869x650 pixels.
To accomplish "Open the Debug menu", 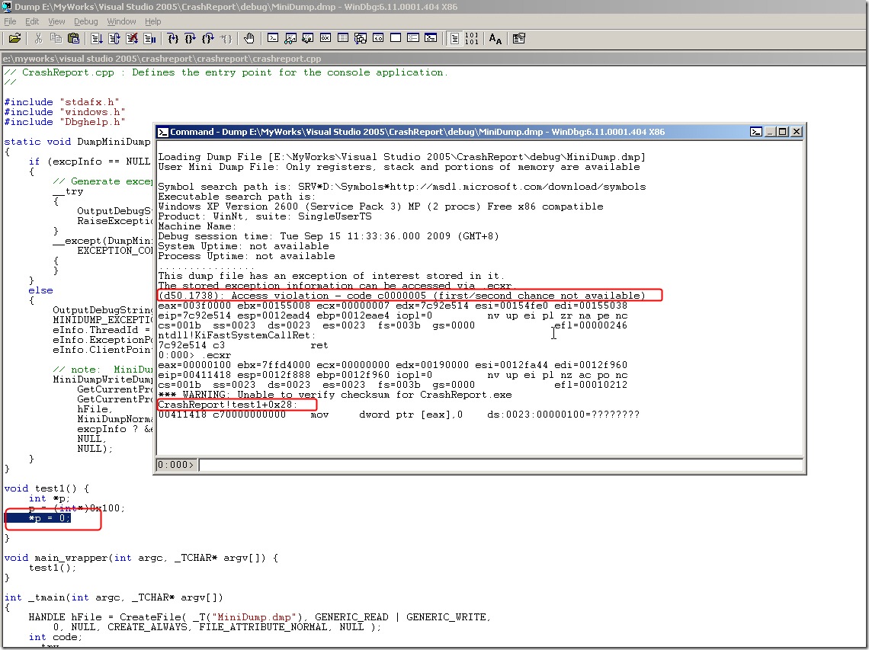I will (x=86, y=21).
